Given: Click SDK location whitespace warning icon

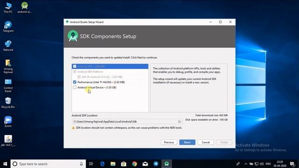Looking at the screenshot, I should point(73,127).
